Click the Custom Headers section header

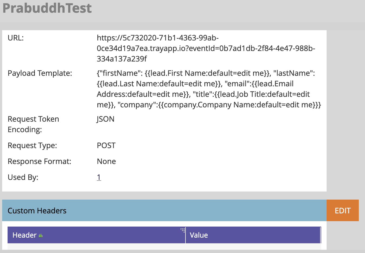click(37, 211)
